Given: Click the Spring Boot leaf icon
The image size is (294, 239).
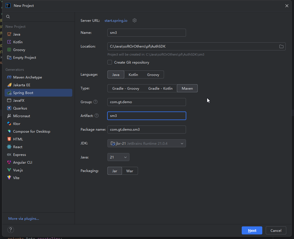Looking at the screenshot, I should 9,93.
